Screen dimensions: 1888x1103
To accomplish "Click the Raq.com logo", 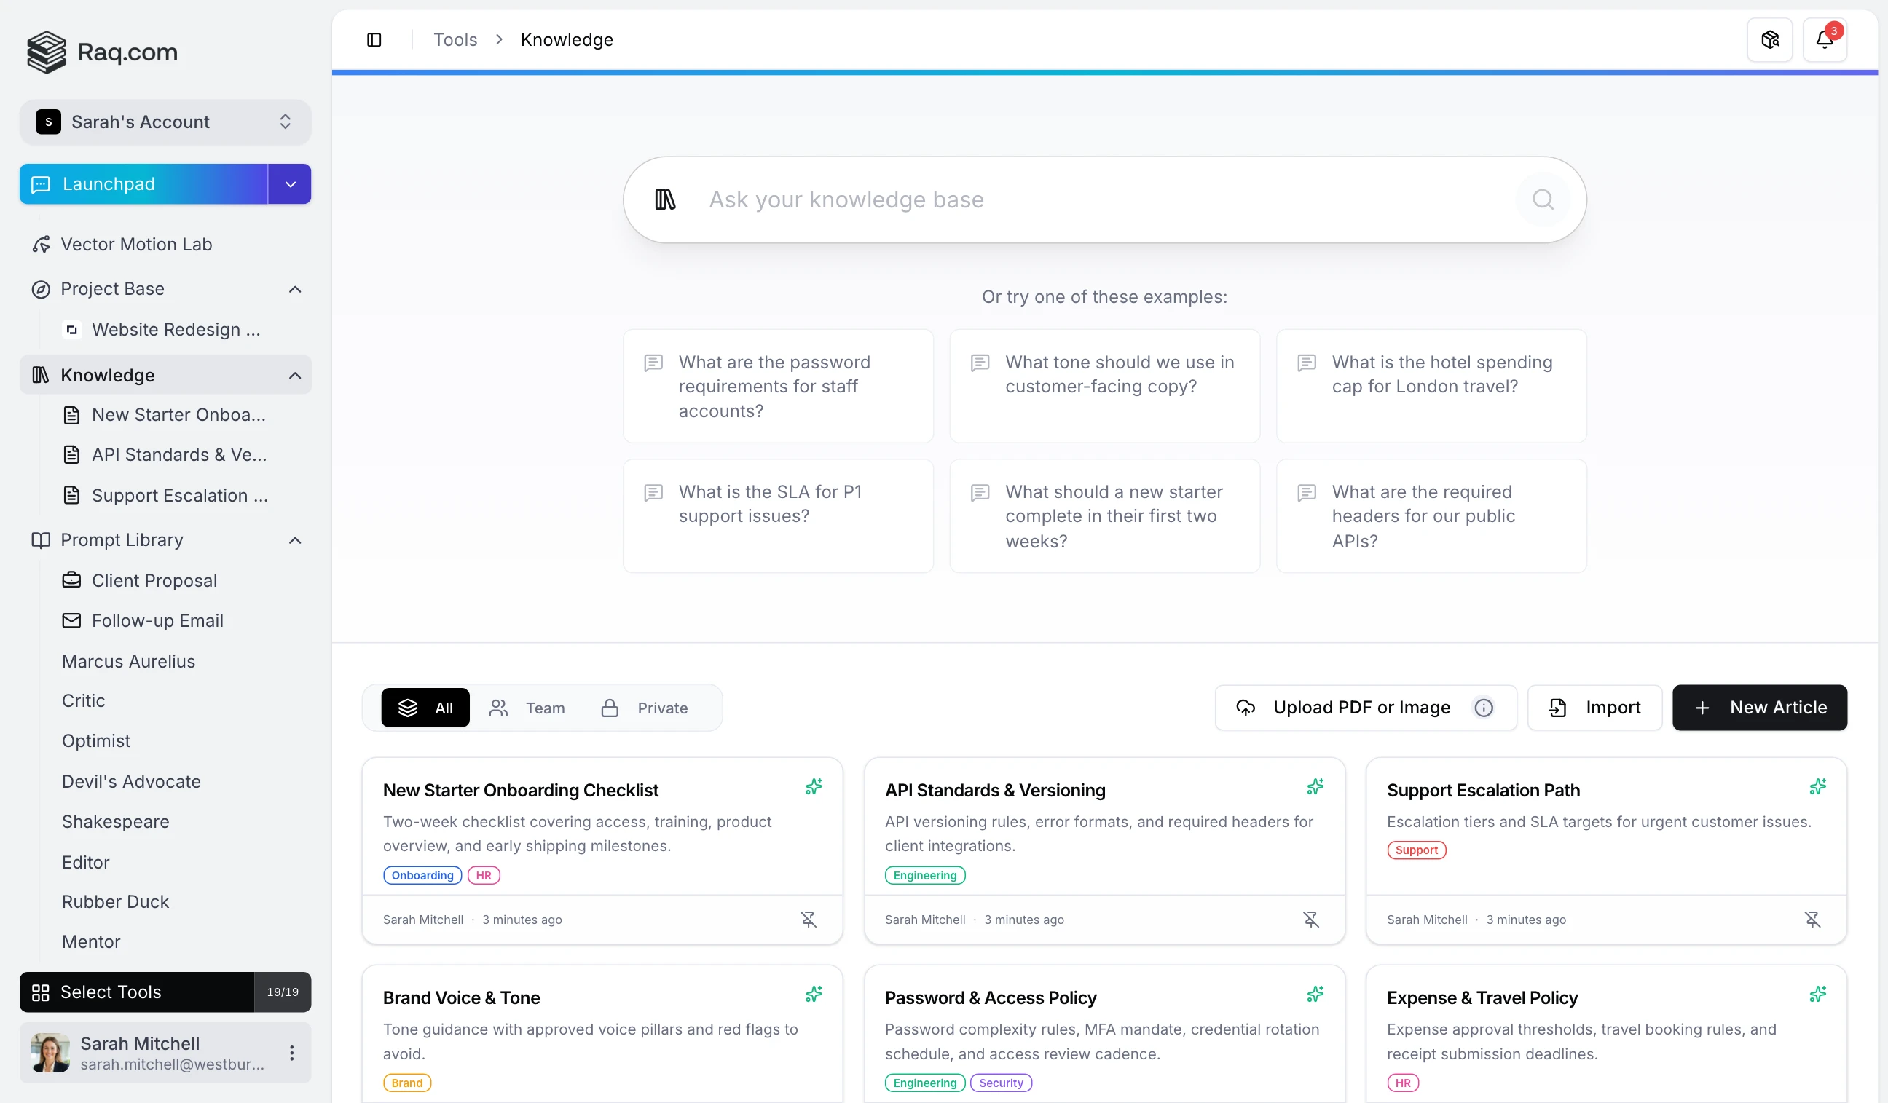I will [102, 52].
